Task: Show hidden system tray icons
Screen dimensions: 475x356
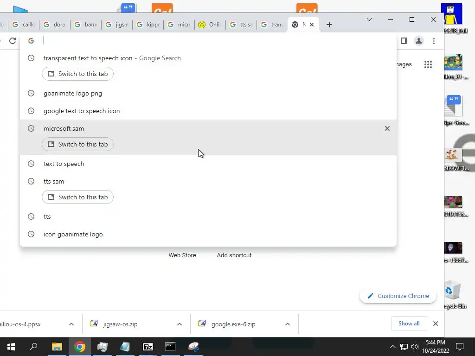Action: [392, 347]
